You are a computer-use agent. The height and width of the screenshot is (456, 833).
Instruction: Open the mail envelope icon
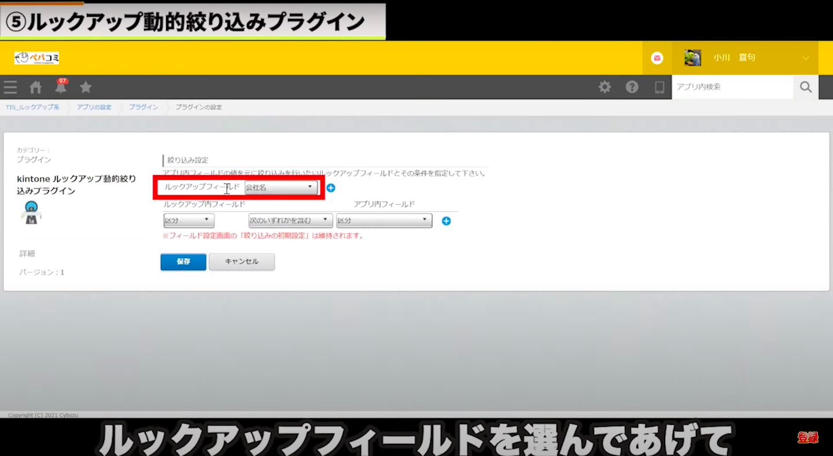click(657, 58)
